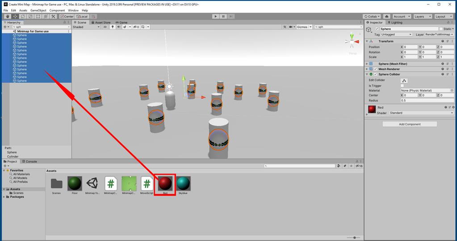Switch to the Game tab
The image size is (457, 241).
[122, 22]
